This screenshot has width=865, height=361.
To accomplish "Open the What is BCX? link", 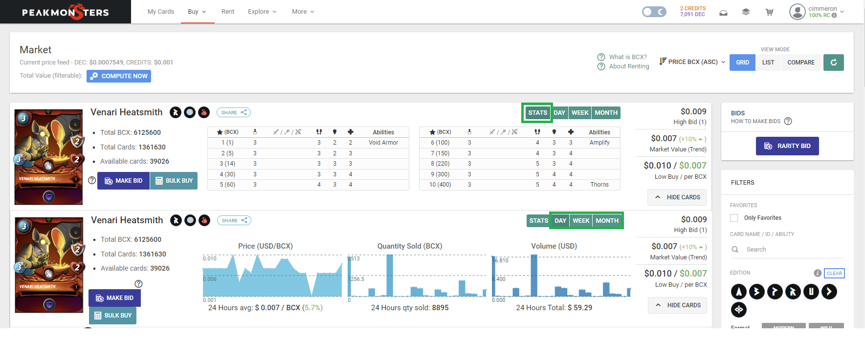I will coord(628,57).
